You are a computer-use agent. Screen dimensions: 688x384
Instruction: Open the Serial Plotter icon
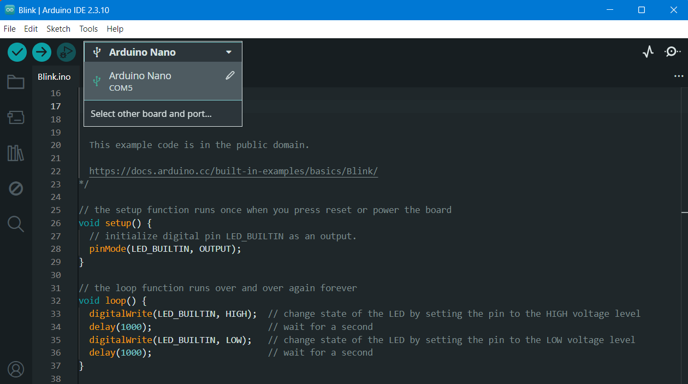click(648, 52)
